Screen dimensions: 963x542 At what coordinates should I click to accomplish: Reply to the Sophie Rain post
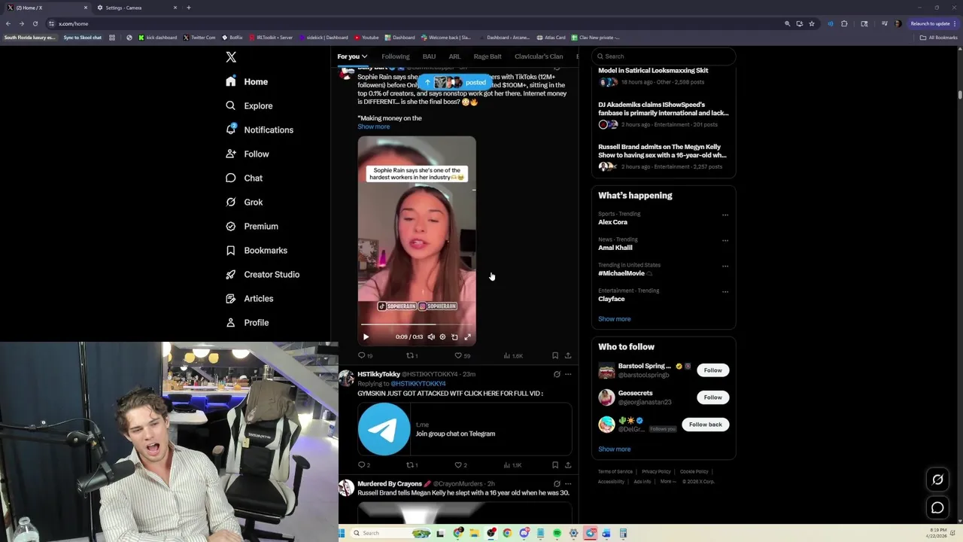[x=365, y=355]
